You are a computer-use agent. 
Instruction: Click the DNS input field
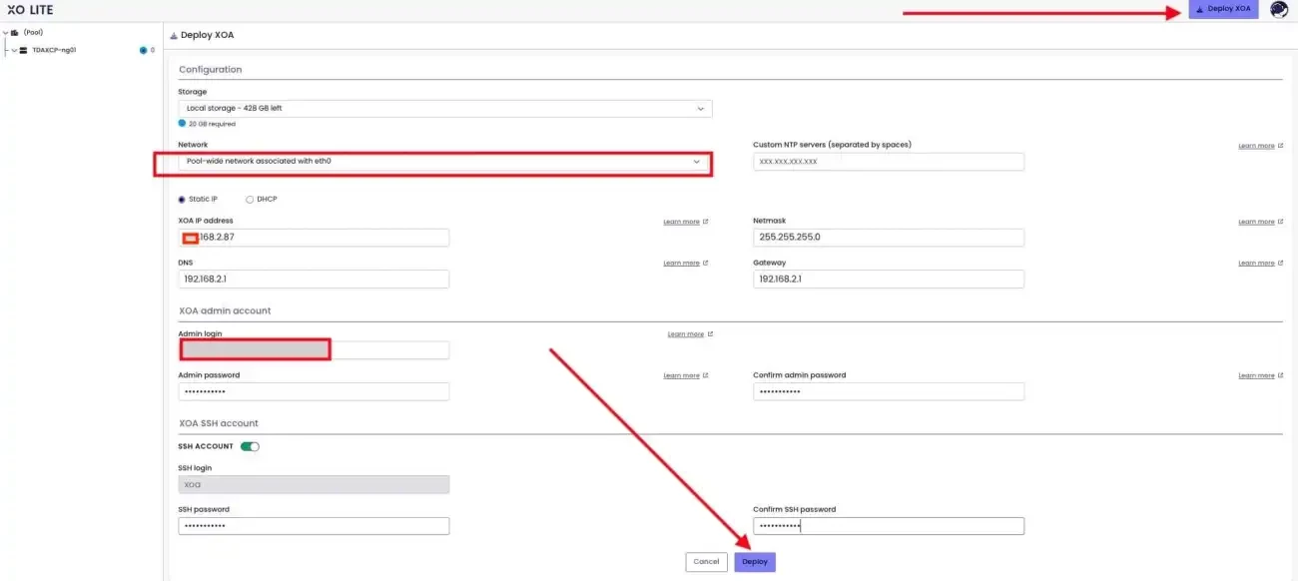(314, 280)
